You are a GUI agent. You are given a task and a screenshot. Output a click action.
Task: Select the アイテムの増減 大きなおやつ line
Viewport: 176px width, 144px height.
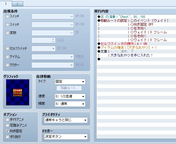point(136,48)
